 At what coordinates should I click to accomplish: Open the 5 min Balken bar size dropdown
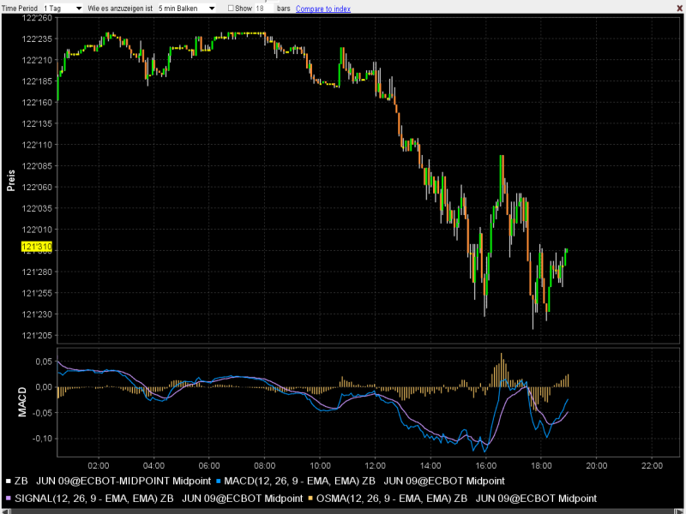coord(186,9)
